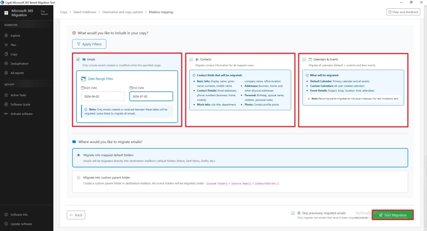The width and height of the screenshot is (427, 231).
Task: Click the Apply Filters button
Action: coord(89,44)
